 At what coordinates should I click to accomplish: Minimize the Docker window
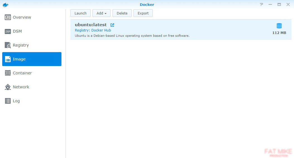[270, 4]
